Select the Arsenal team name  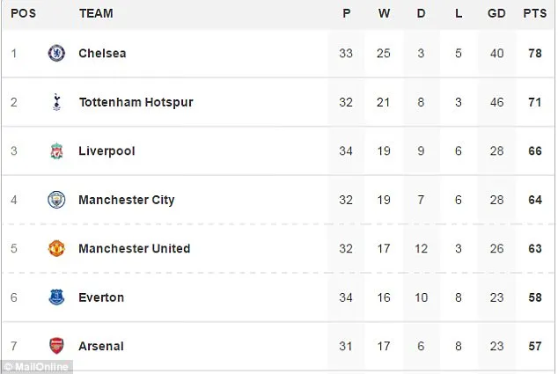[100, 347]
